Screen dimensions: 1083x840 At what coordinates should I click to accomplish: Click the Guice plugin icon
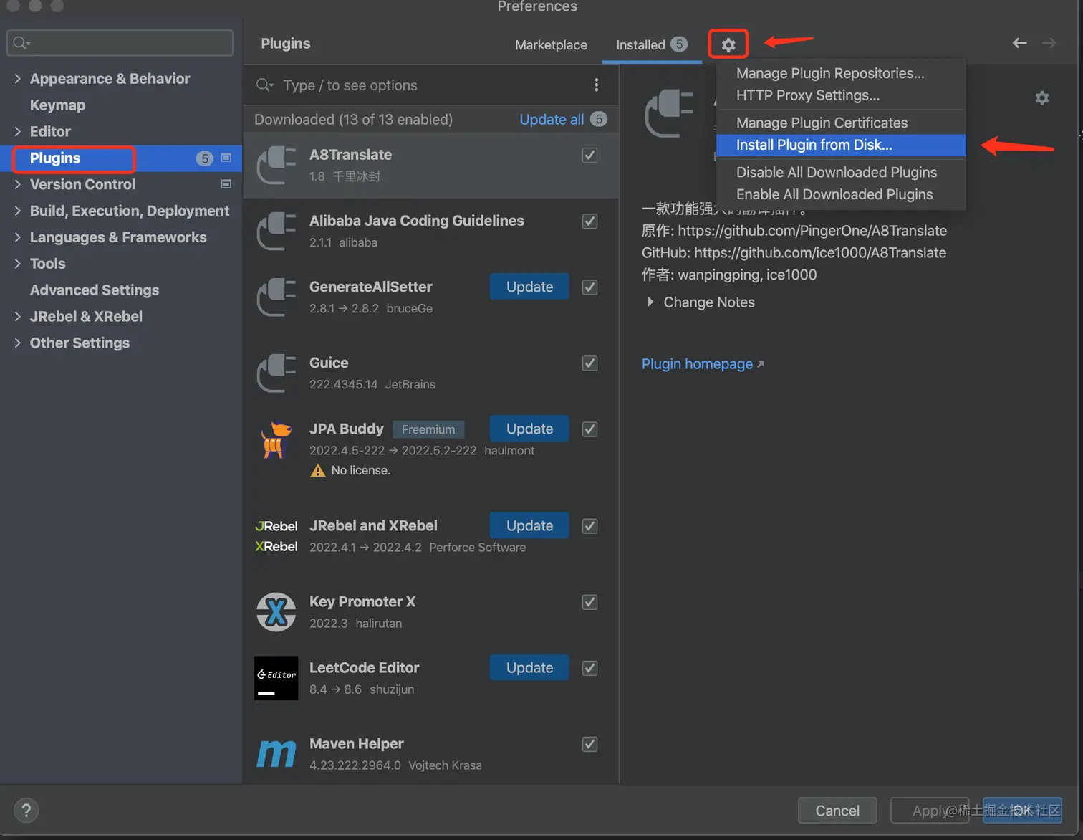click(276, 373)
